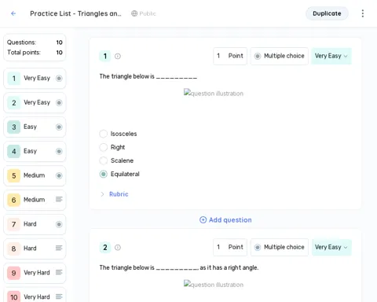Open the Rubric link
377x302 pixels.
click(119, 194)
